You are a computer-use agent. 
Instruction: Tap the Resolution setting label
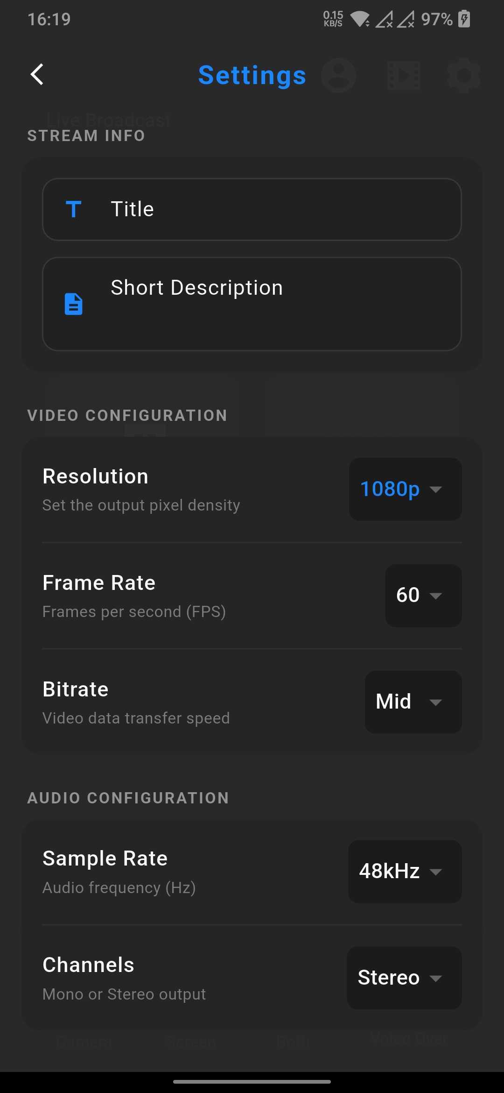[96, 477]
